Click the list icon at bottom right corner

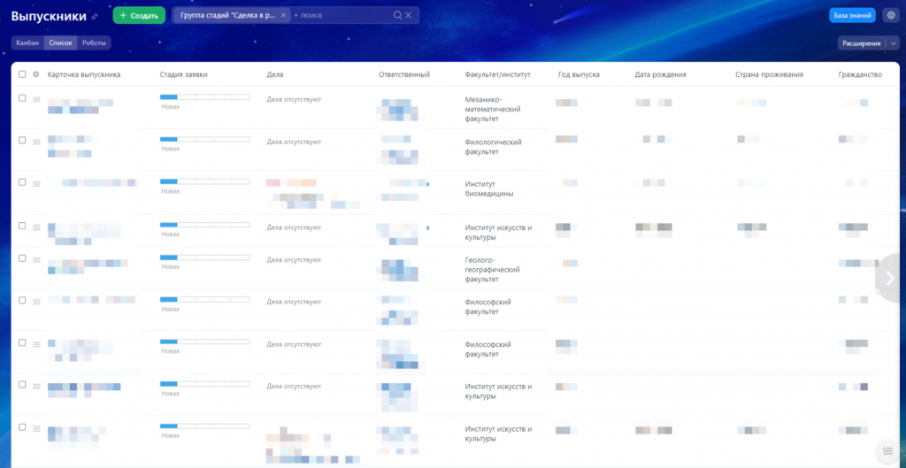coord(888,451)
